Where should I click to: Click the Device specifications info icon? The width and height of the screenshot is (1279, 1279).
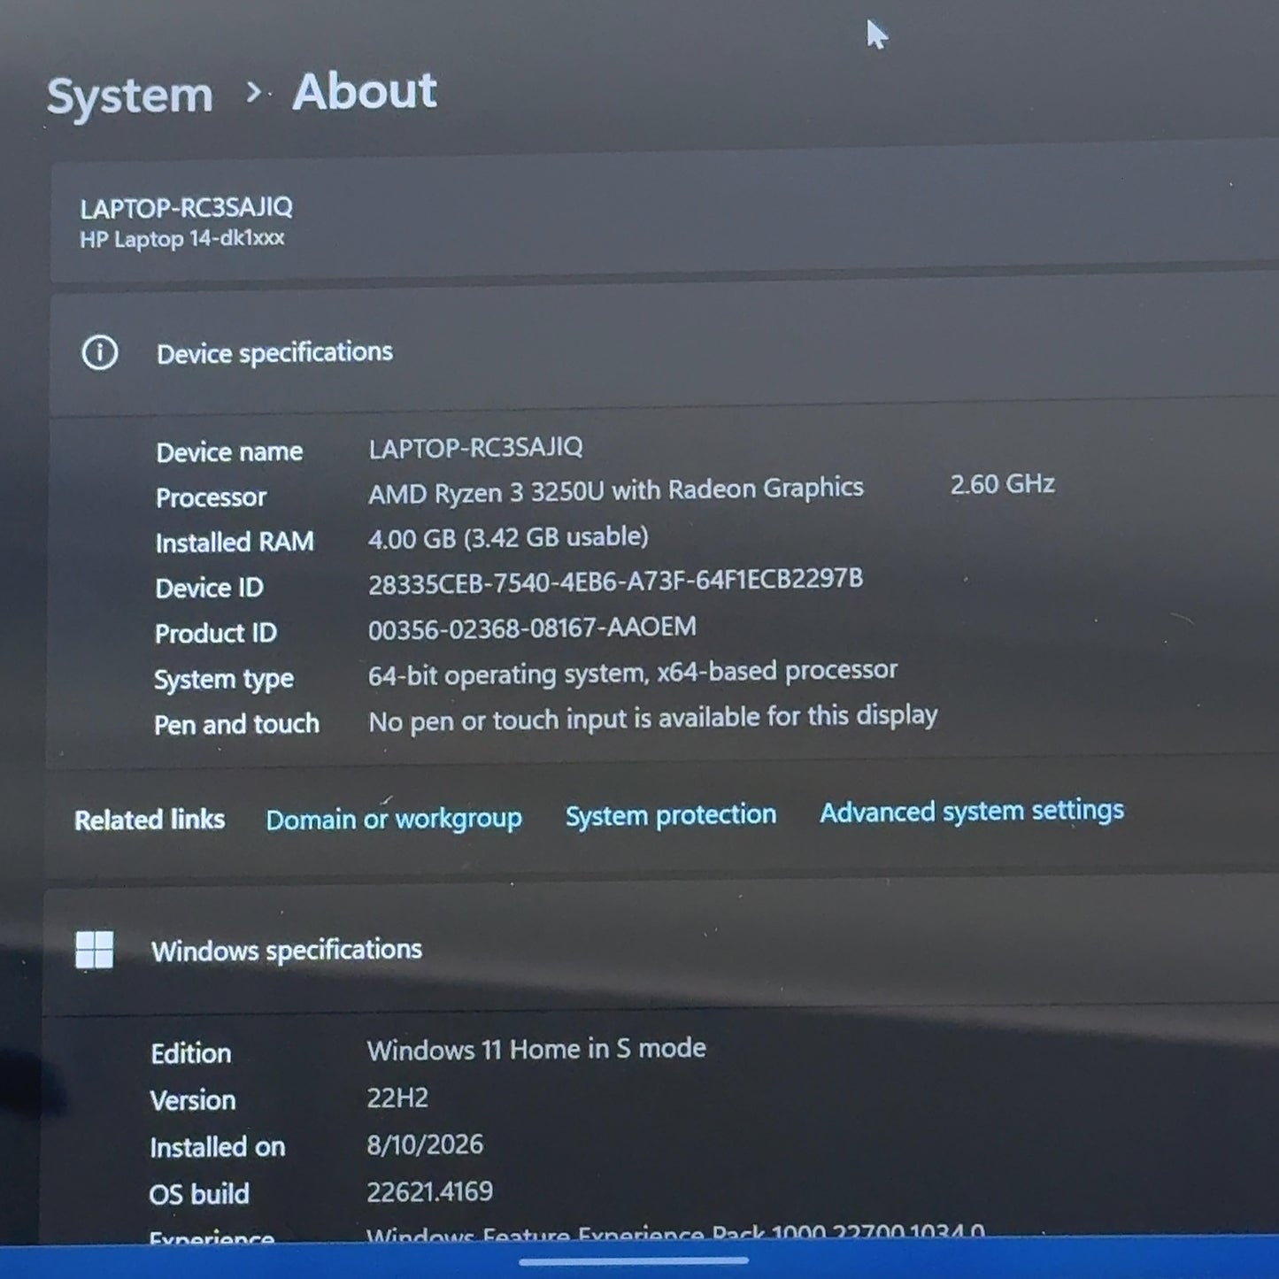point(99,352)
